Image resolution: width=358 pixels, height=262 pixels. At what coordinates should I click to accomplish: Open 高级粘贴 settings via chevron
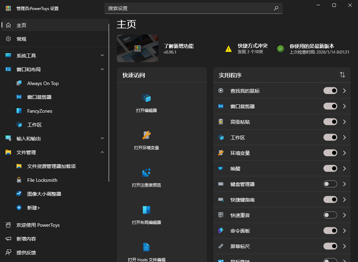[345, 122]
